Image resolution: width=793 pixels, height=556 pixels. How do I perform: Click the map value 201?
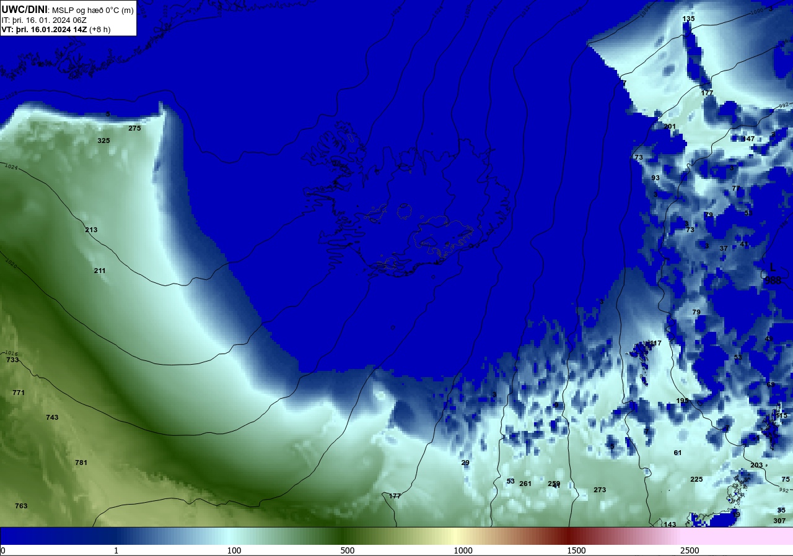pyautogui.click(x=670, y=126)
